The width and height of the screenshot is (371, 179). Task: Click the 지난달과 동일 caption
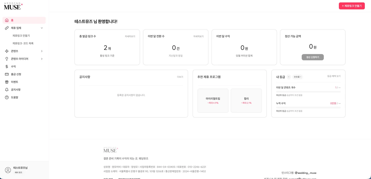tap(176, 56)
